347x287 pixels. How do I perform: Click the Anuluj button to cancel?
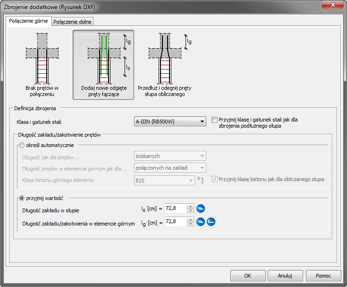click(285, 275)
